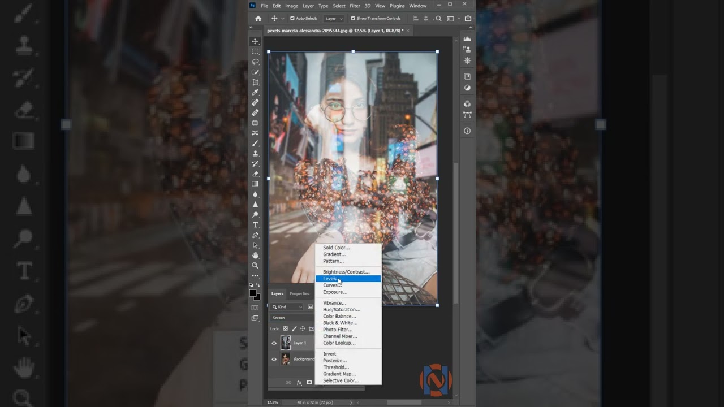The width and height of the screenshot is (724, 407).
Task: Select the Pen tool
Action: point(255,235)
